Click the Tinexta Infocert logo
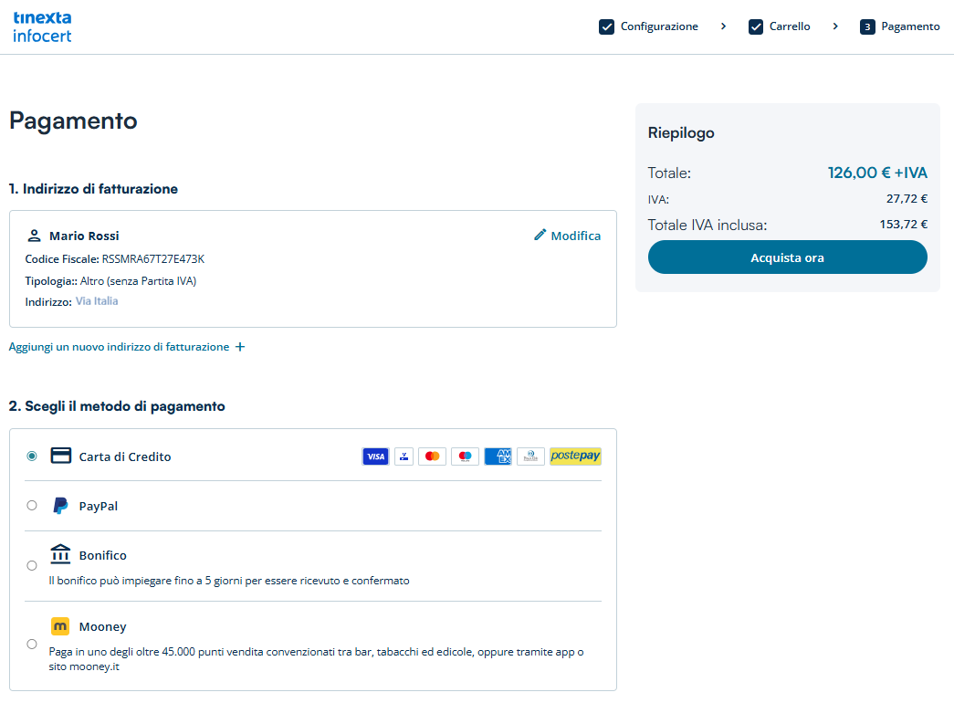Screen dimensions: 954x703 [42, 27]
